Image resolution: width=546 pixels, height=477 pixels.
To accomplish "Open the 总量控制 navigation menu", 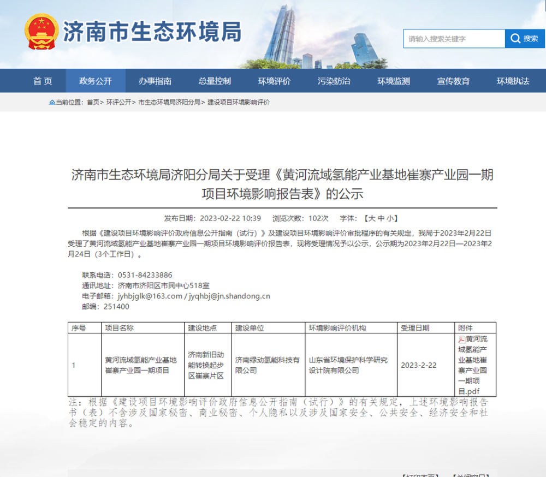I will click(x=215, y=81).
